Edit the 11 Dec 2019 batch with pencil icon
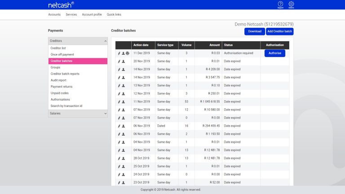 [119, 53]
